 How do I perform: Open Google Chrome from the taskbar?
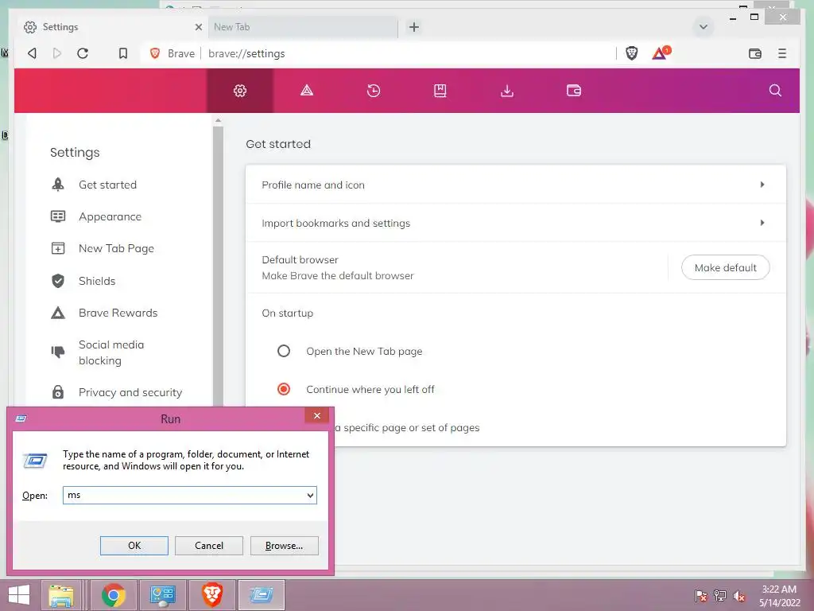113,595
